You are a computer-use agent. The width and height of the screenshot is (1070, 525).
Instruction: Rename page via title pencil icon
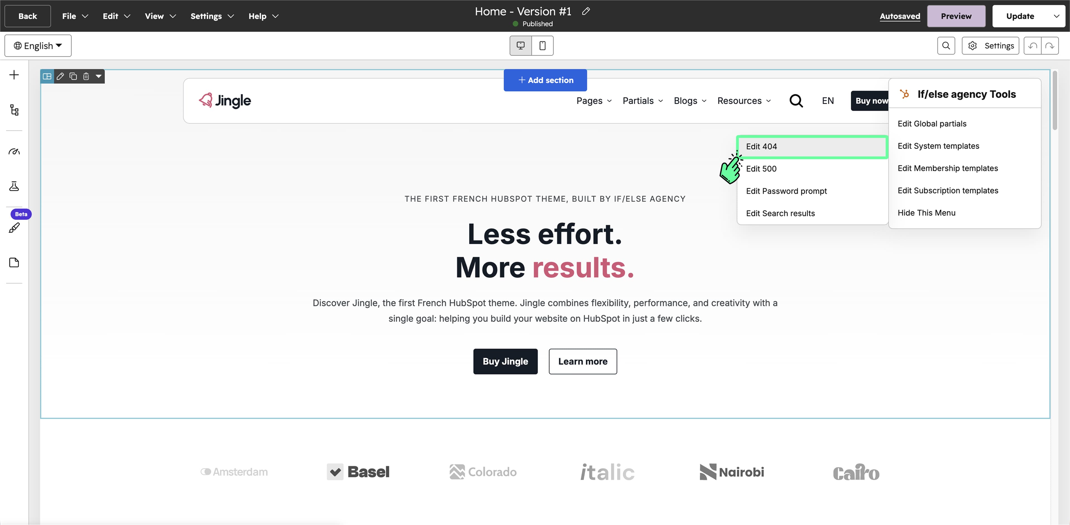586,11
